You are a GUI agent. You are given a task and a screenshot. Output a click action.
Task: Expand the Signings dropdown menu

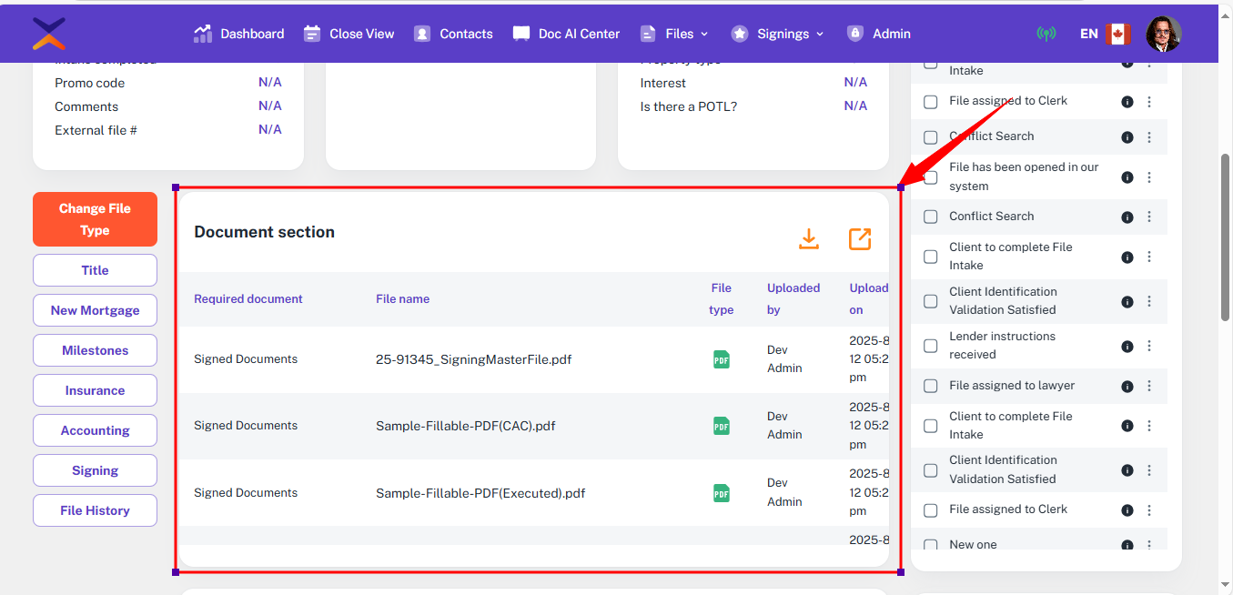(778, 34)
